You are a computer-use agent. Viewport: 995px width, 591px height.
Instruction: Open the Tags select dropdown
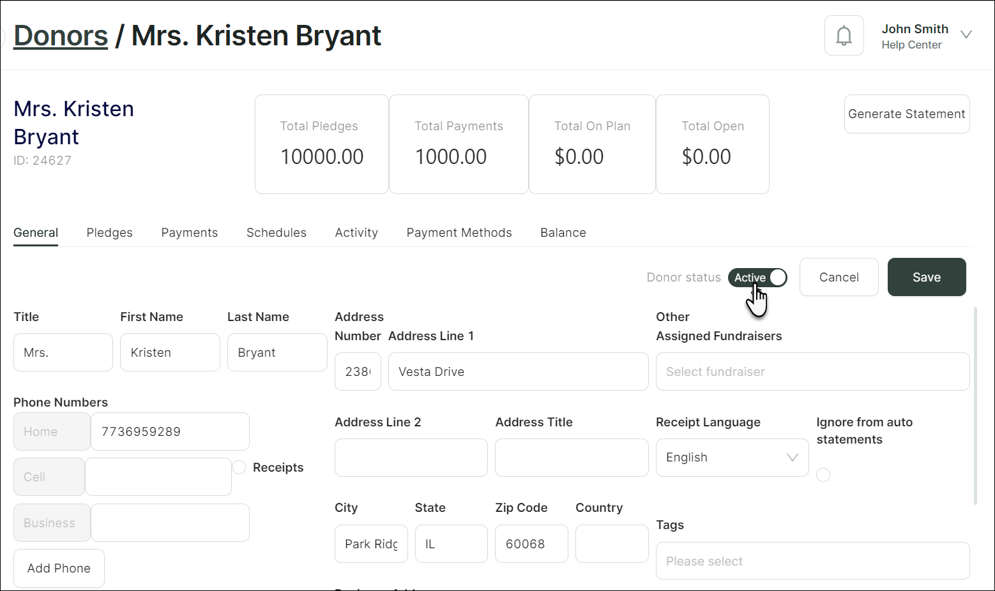point(812,561)
